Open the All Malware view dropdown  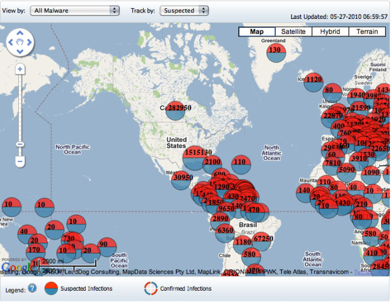pyautogui.click(x=74, y=11)
